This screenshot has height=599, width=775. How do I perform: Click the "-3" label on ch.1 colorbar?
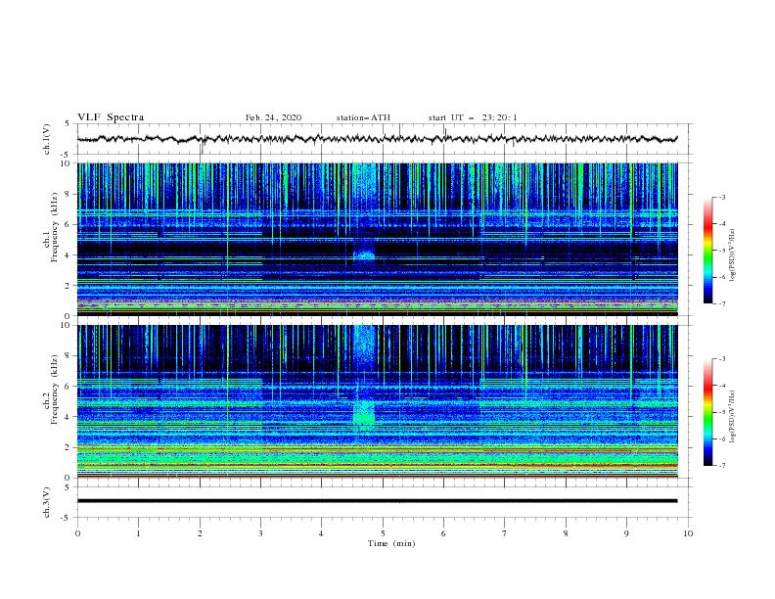tap(722, 197)
